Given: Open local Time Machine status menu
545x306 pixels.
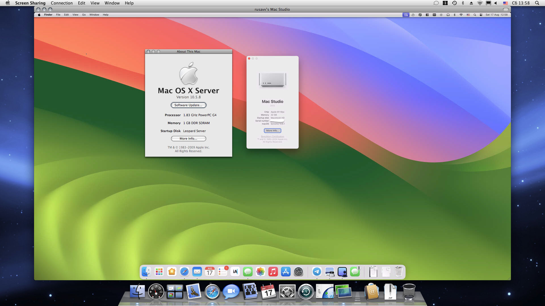Looking at the screenshot, I should (454, 3).
